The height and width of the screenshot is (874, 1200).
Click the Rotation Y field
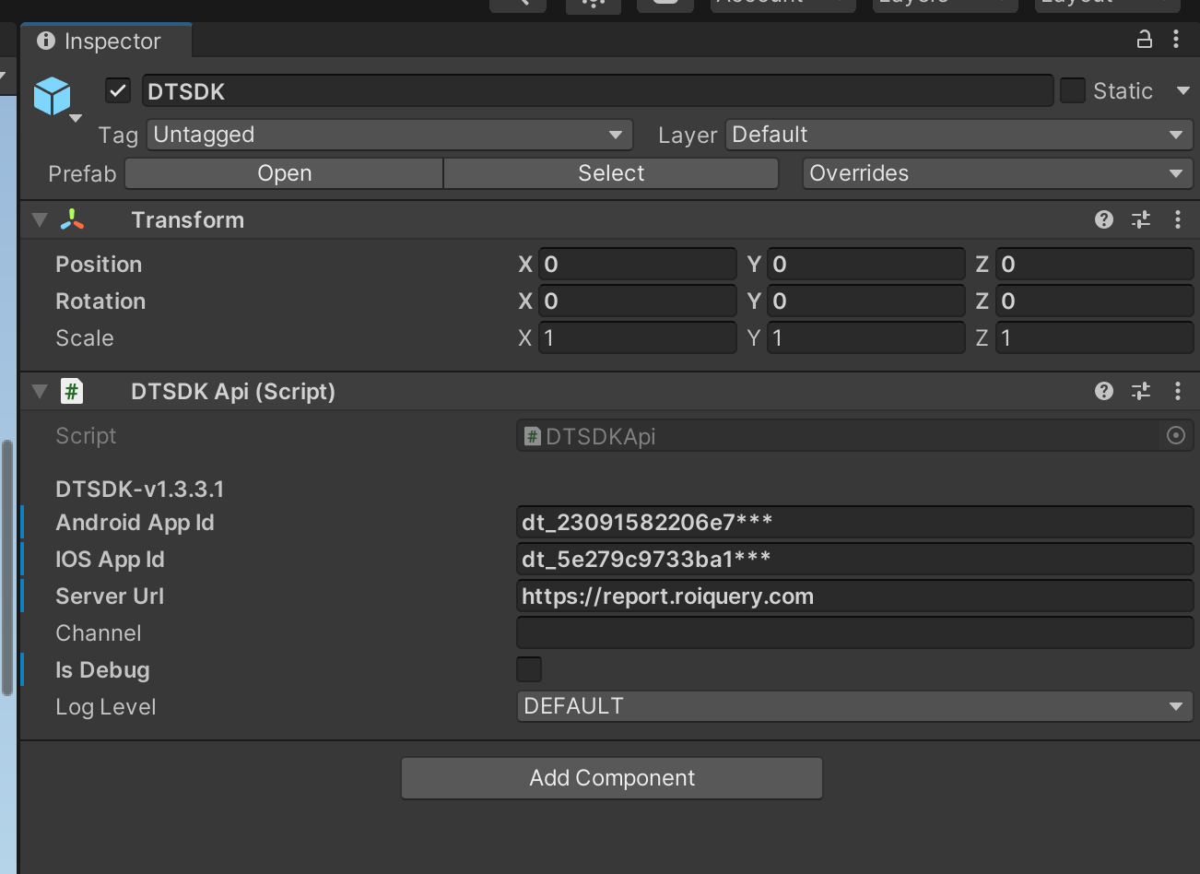tap(866, 301)
